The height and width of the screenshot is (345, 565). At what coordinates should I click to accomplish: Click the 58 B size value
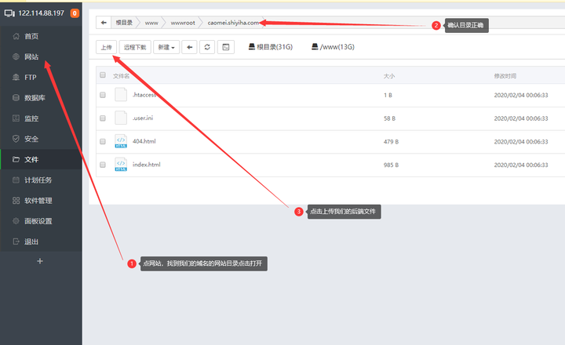pyautogui.click(x=389, y=118)
